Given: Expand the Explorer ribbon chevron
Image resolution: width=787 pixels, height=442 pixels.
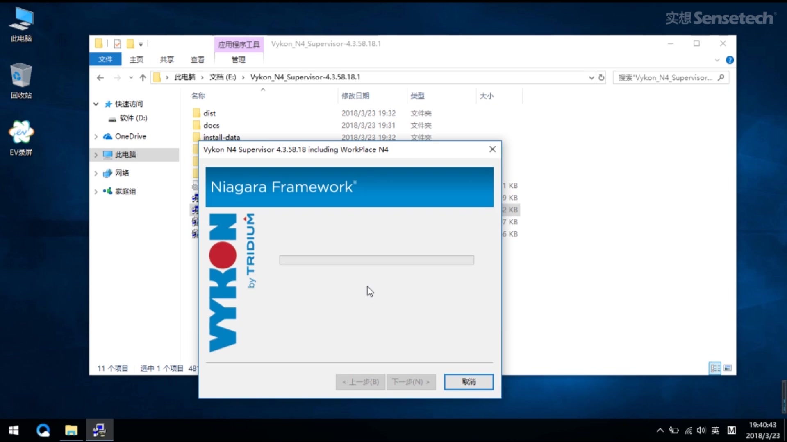Looking at the screenshot, I should click(x=717, y=60).
